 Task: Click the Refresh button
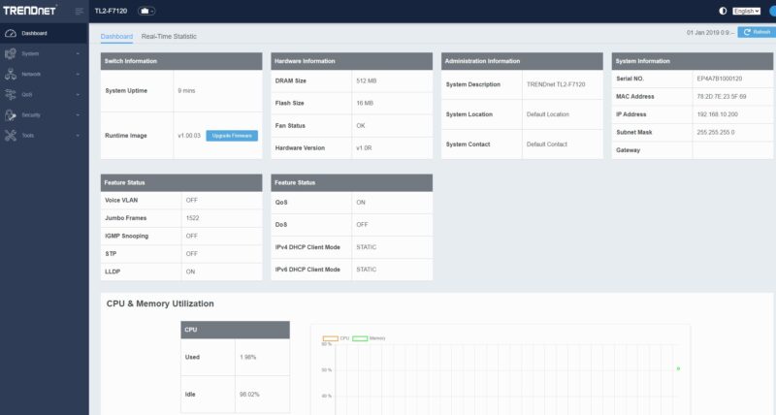pyautogui.click(x=757, y=32)
